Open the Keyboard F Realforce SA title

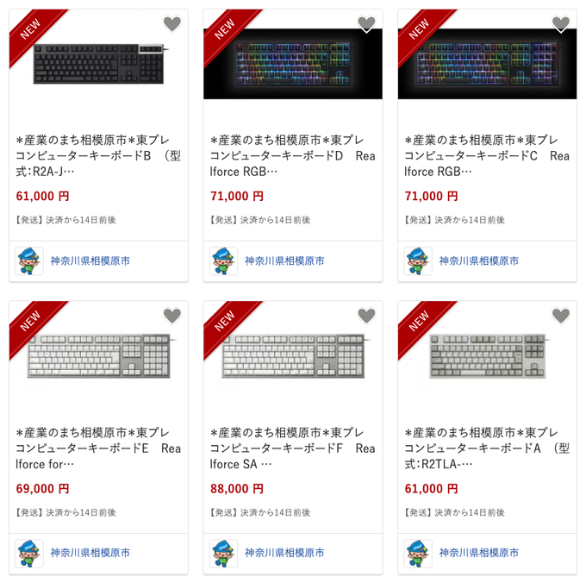[293, 448]
